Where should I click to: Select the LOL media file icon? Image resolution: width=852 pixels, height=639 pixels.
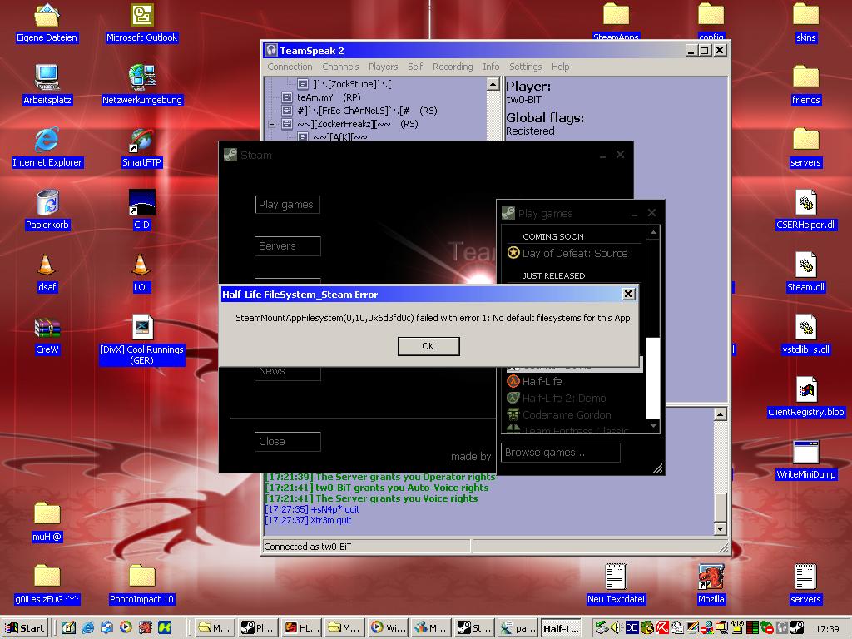pyautogui.click(x=141, y=273)
